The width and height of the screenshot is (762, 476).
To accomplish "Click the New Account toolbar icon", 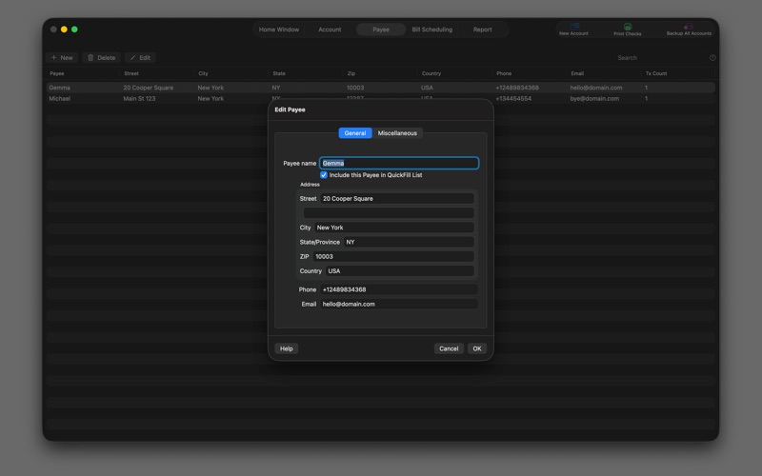I will pyautogui.click(x=573, y=30).
